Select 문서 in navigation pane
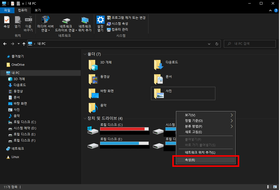This screenshot has width=280, height=190. [14, 97]
